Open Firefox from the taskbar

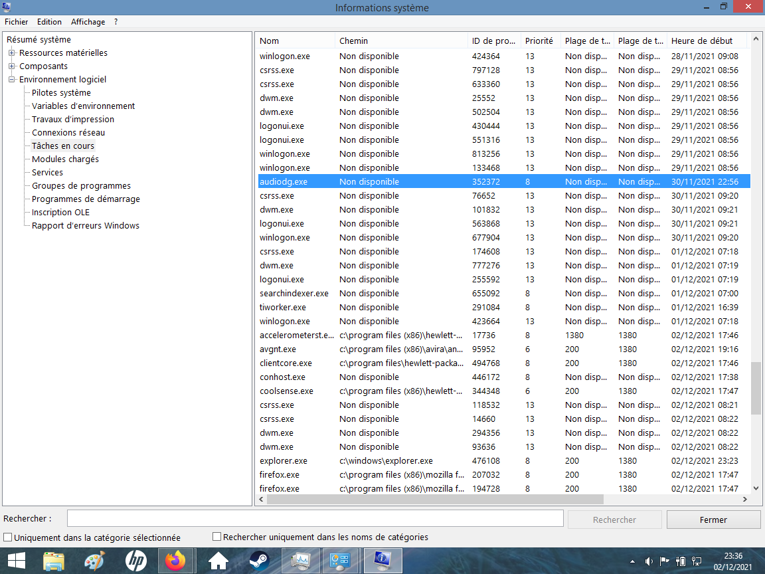pyautogui.click(x=176, y=561)
